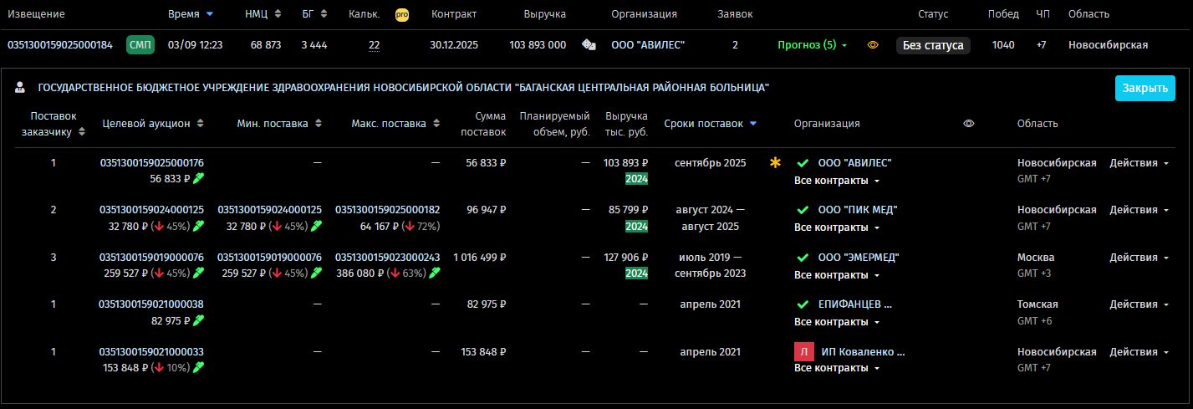Open notice link 0351300159025000184
Screen dimensions: 1193x409
(60, 45)
